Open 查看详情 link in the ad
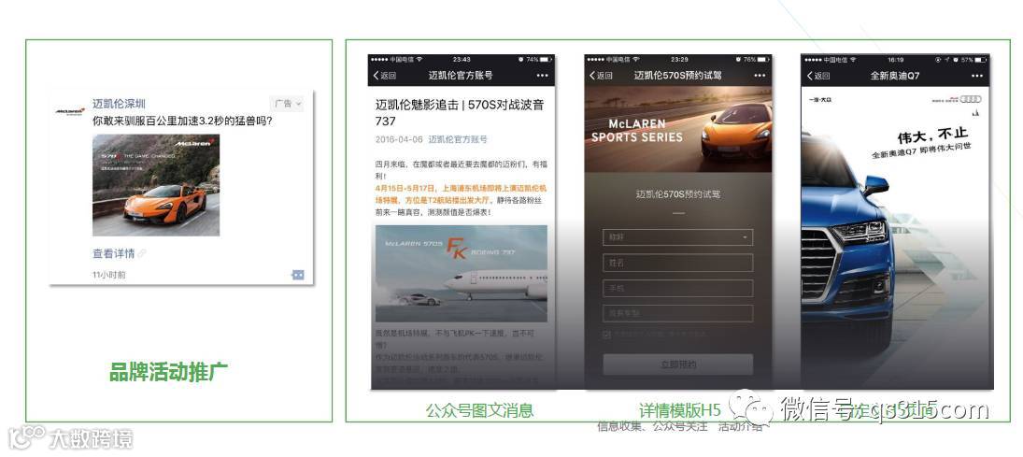This screenshot has width=1023, height=457. [119, 253]
